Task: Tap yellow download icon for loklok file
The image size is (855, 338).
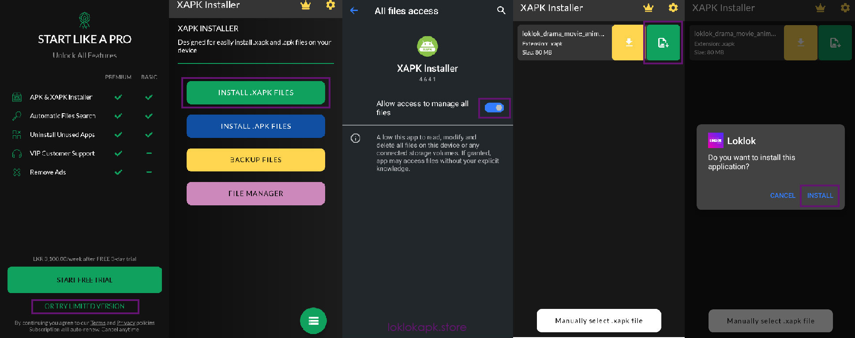Action: [x=629, y=43]
